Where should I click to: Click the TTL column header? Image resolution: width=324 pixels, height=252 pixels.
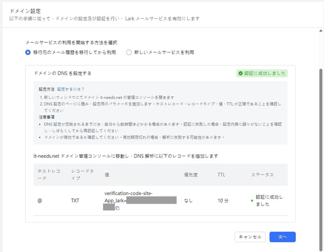pyautogui.click(x=221, y=175)
